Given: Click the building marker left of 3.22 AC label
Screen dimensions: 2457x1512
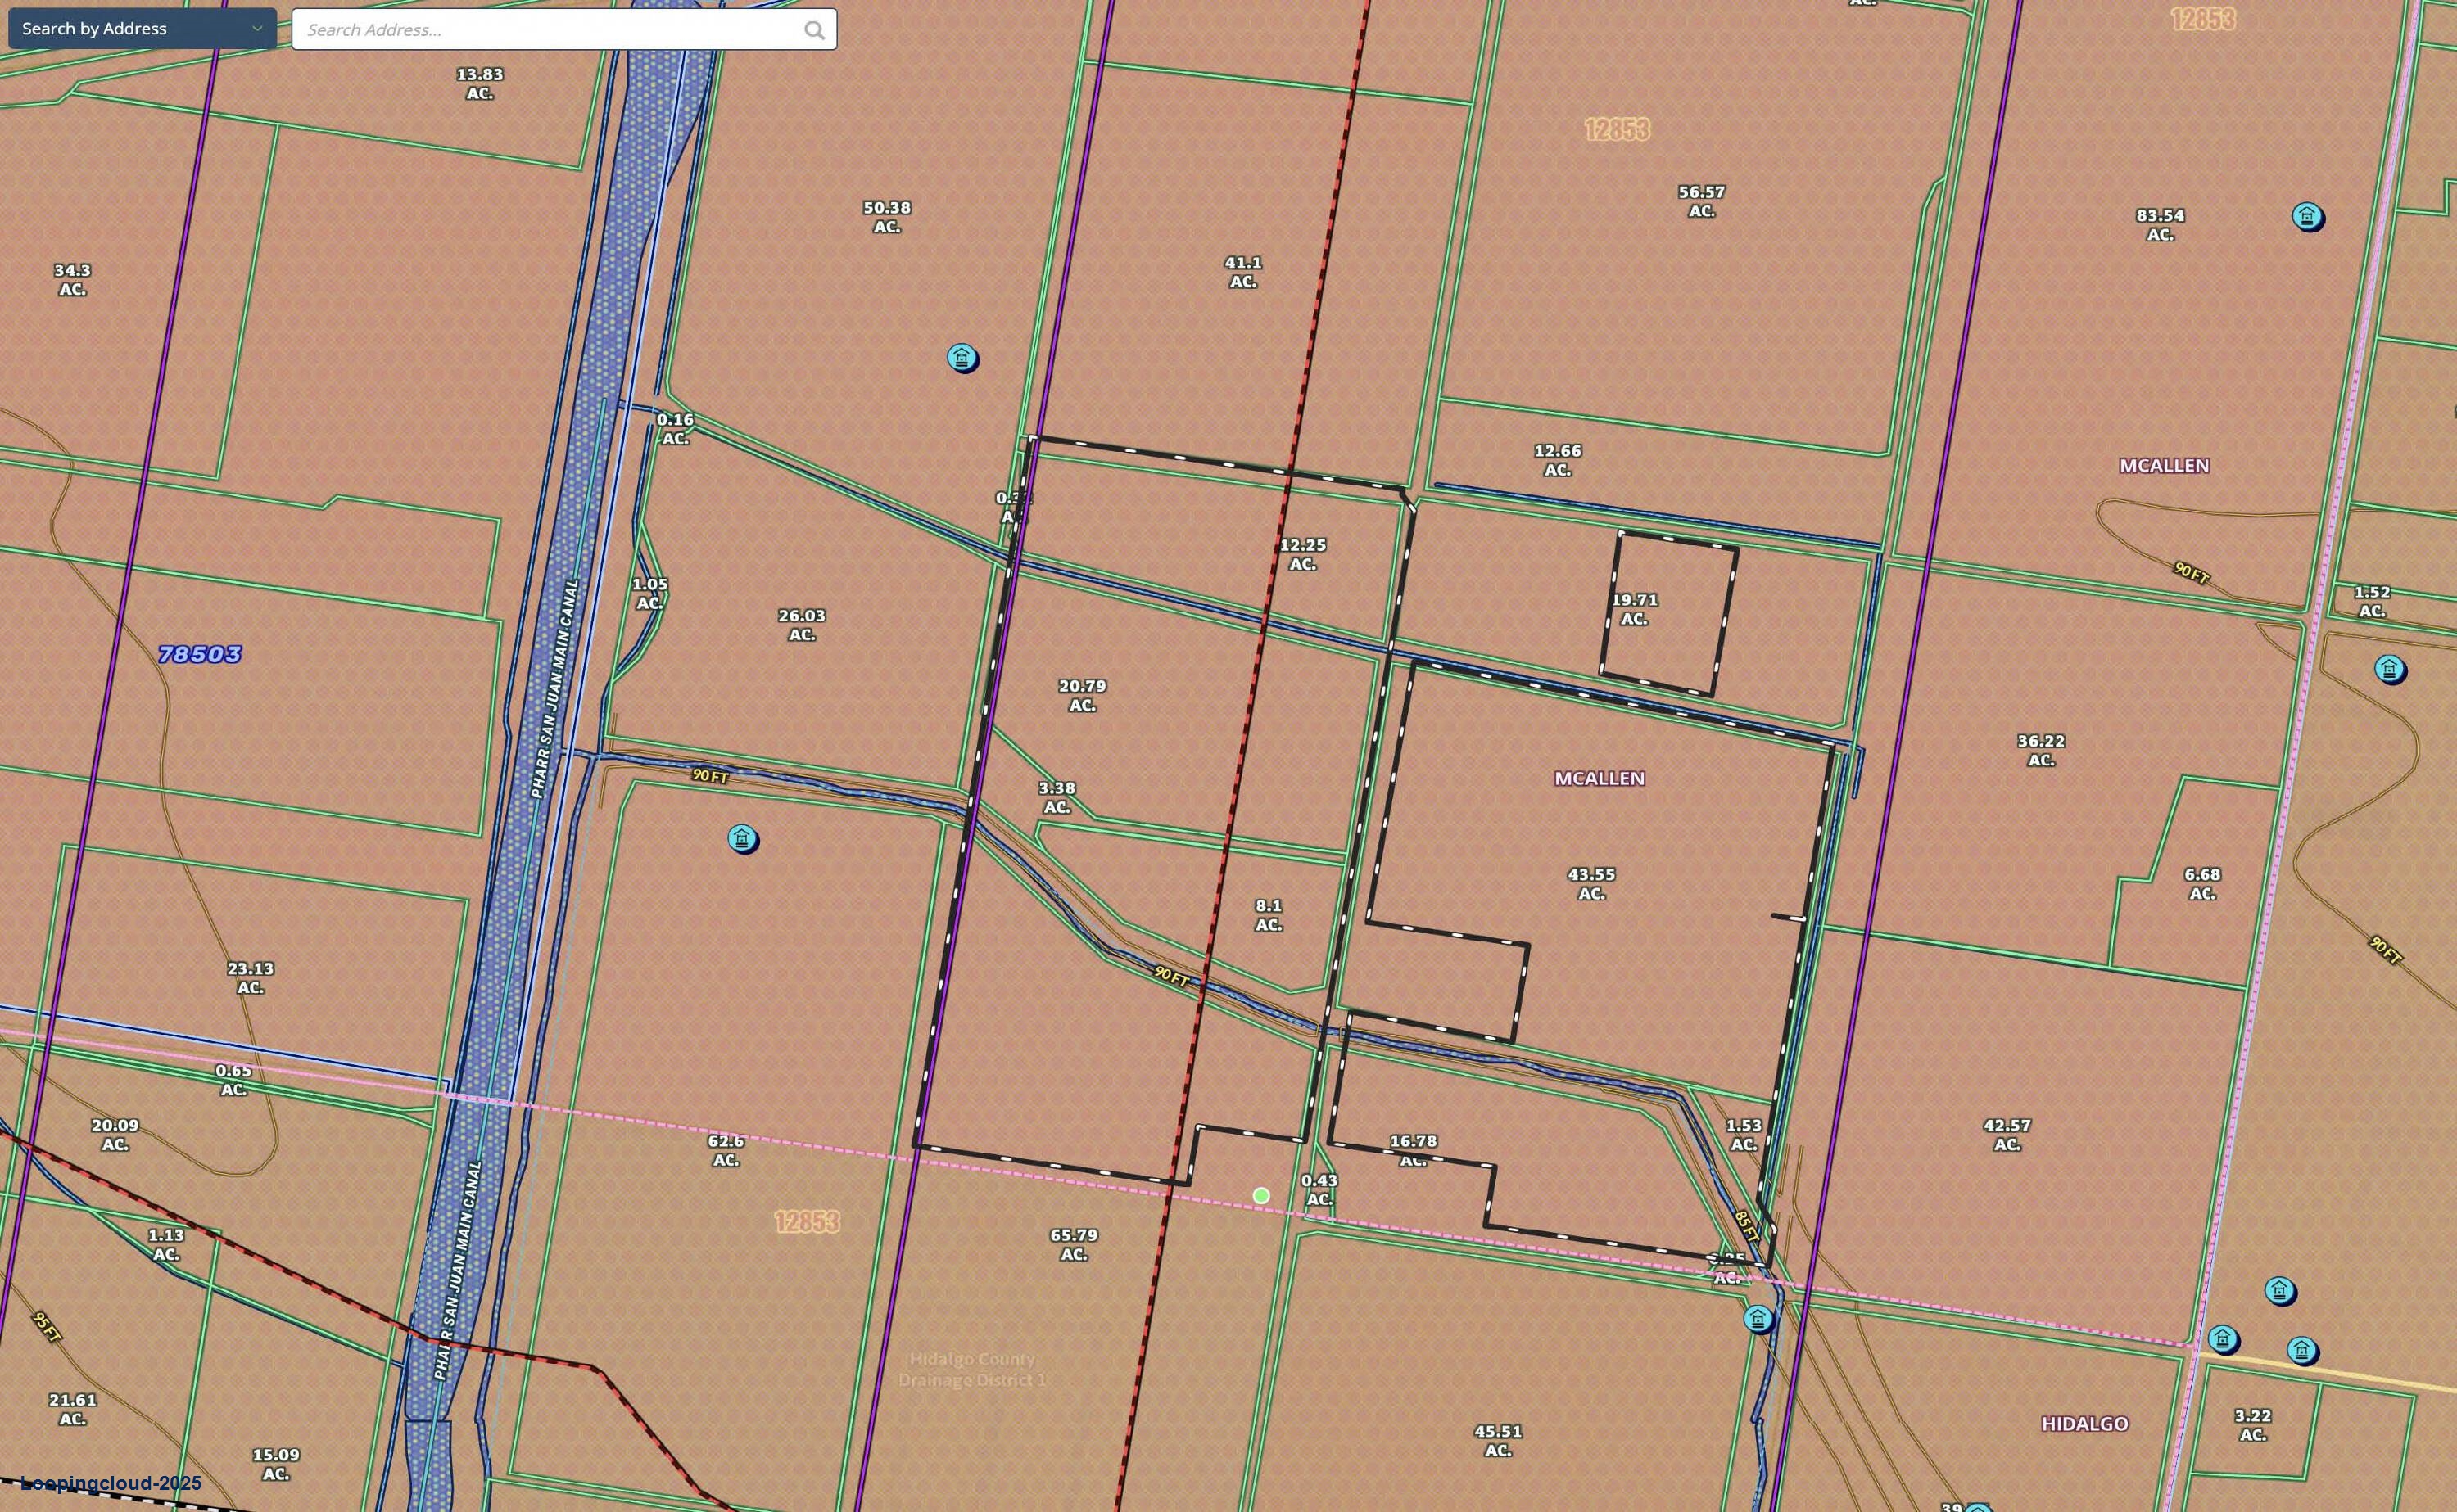Looking at the screenshot, I should [2222, 1339].
